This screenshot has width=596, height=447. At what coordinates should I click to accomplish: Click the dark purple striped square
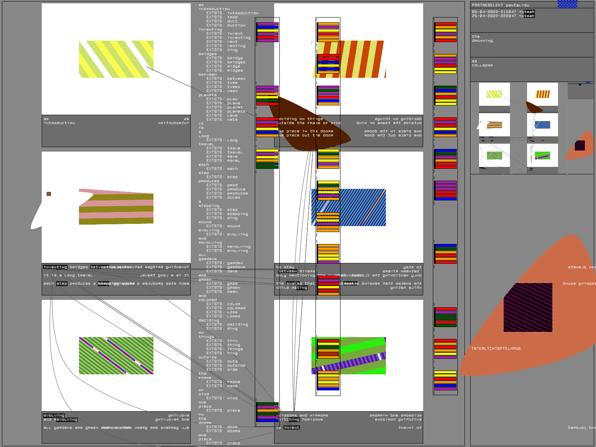pyautogui.click(x=528, y=307)
